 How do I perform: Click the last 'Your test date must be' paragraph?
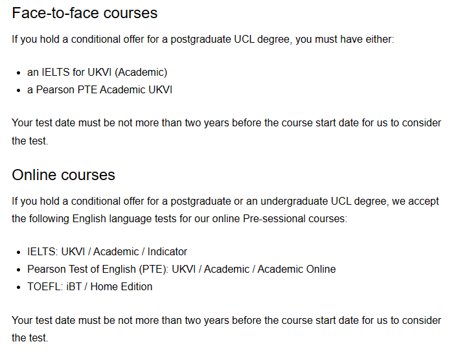coord(226,329)
